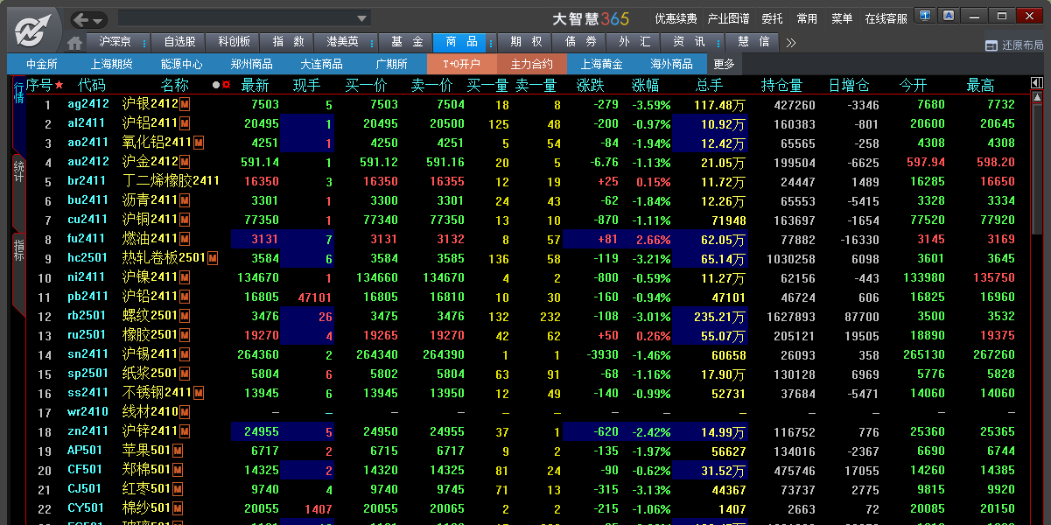Click the font size A icon
Viewport: 1051px width, 525px height.
pyautogui.click(x=949, y=16)
